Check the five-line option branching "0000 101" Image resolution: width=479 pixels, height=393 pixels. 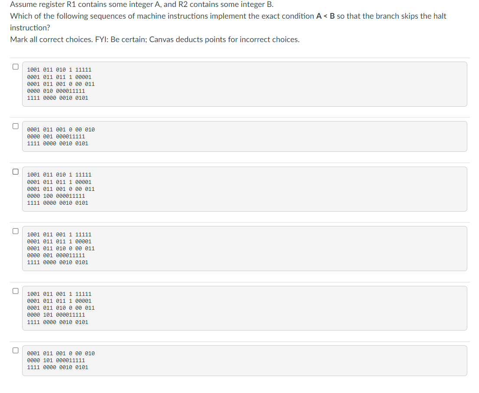click(15, 290)
